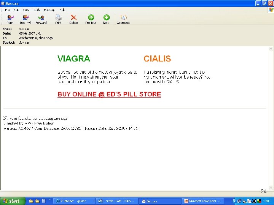Click the sender name in the From field
Image resolution: width=274 pixels, height=205 pixels.
coord(24,29)
